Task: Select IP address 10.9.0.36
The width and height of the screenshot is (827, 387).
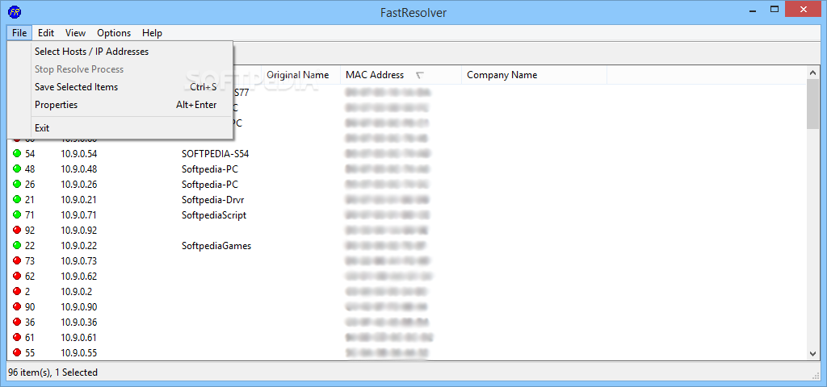Action: (79, 322)
